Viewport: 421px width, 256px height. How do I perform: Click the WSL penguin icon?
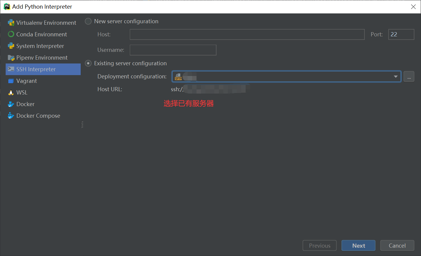11,92
